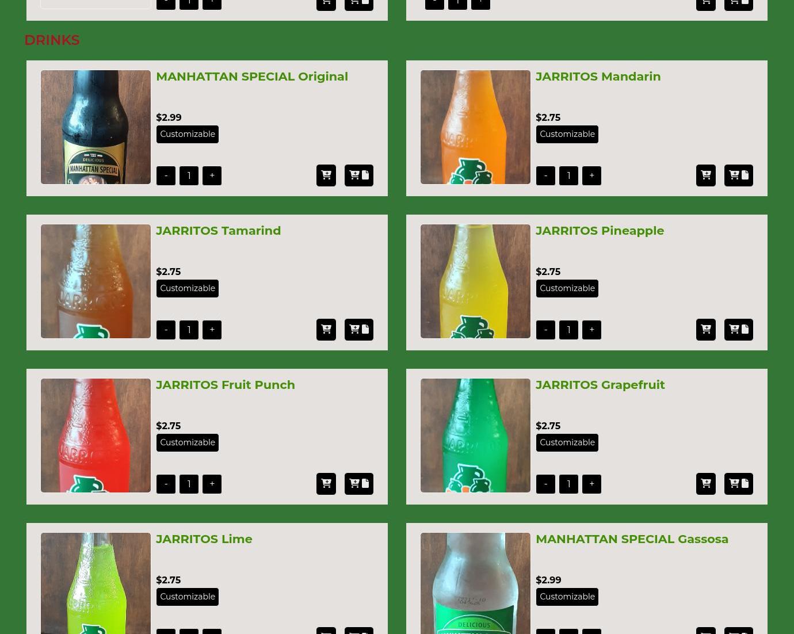Add JARRITOS Fruit Punch with note icon
The width and height of the screenshot is (794, 634).
358,484
